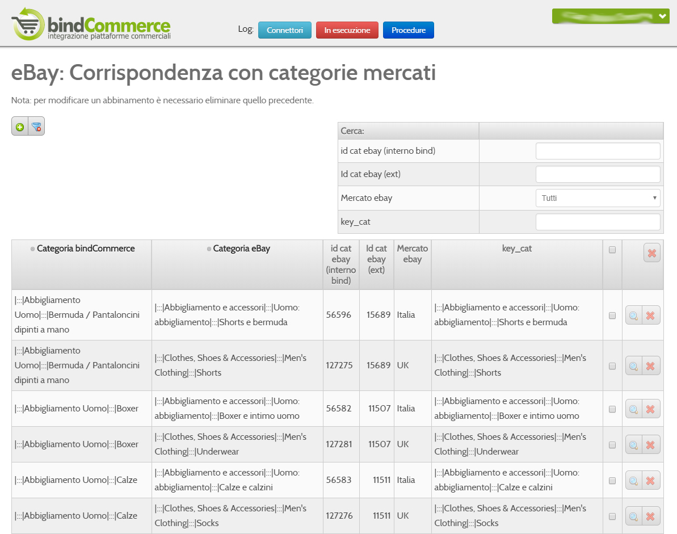The width and height of the screenshot is (677, 534).
Task: Open the Connettori log
Action: [x=284, y=30]
